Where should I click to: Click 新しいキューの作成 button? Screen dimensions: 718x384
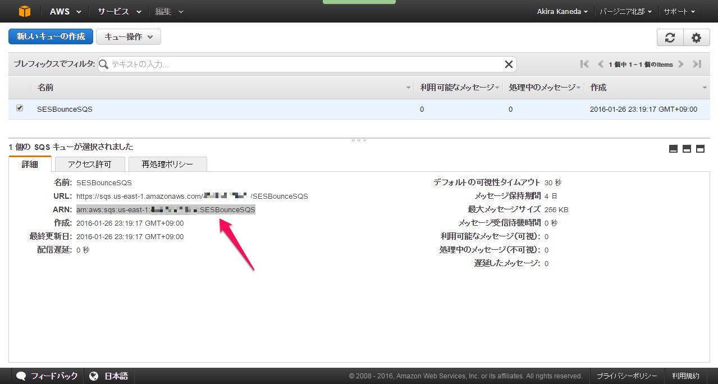[51, 36]
